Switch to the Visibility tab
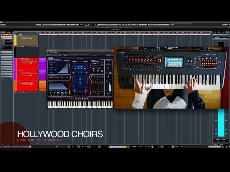The image size is (230, 172). point(9,32)
